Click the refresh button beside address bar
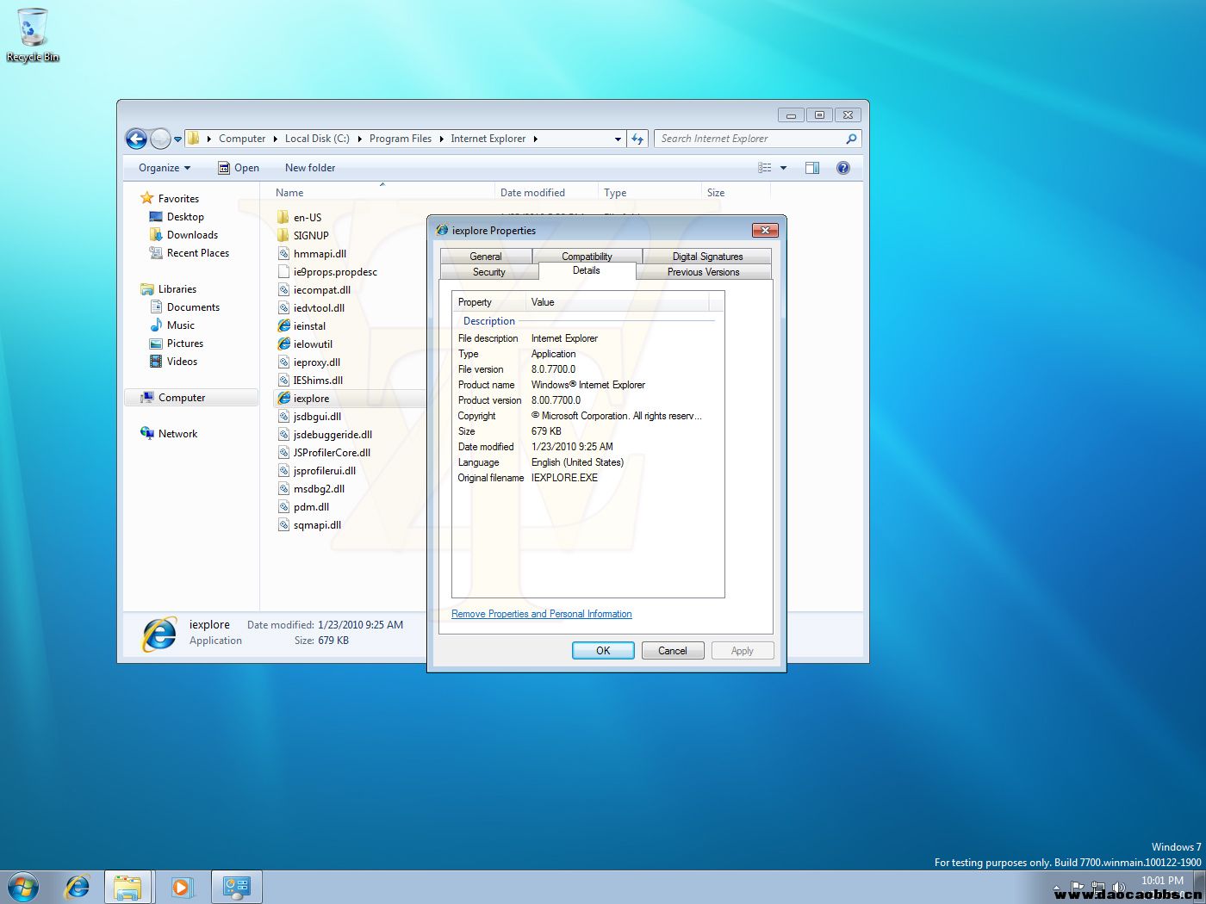Image resolution: width=1206 pixels, height=904 pixels. pos(637,139)
